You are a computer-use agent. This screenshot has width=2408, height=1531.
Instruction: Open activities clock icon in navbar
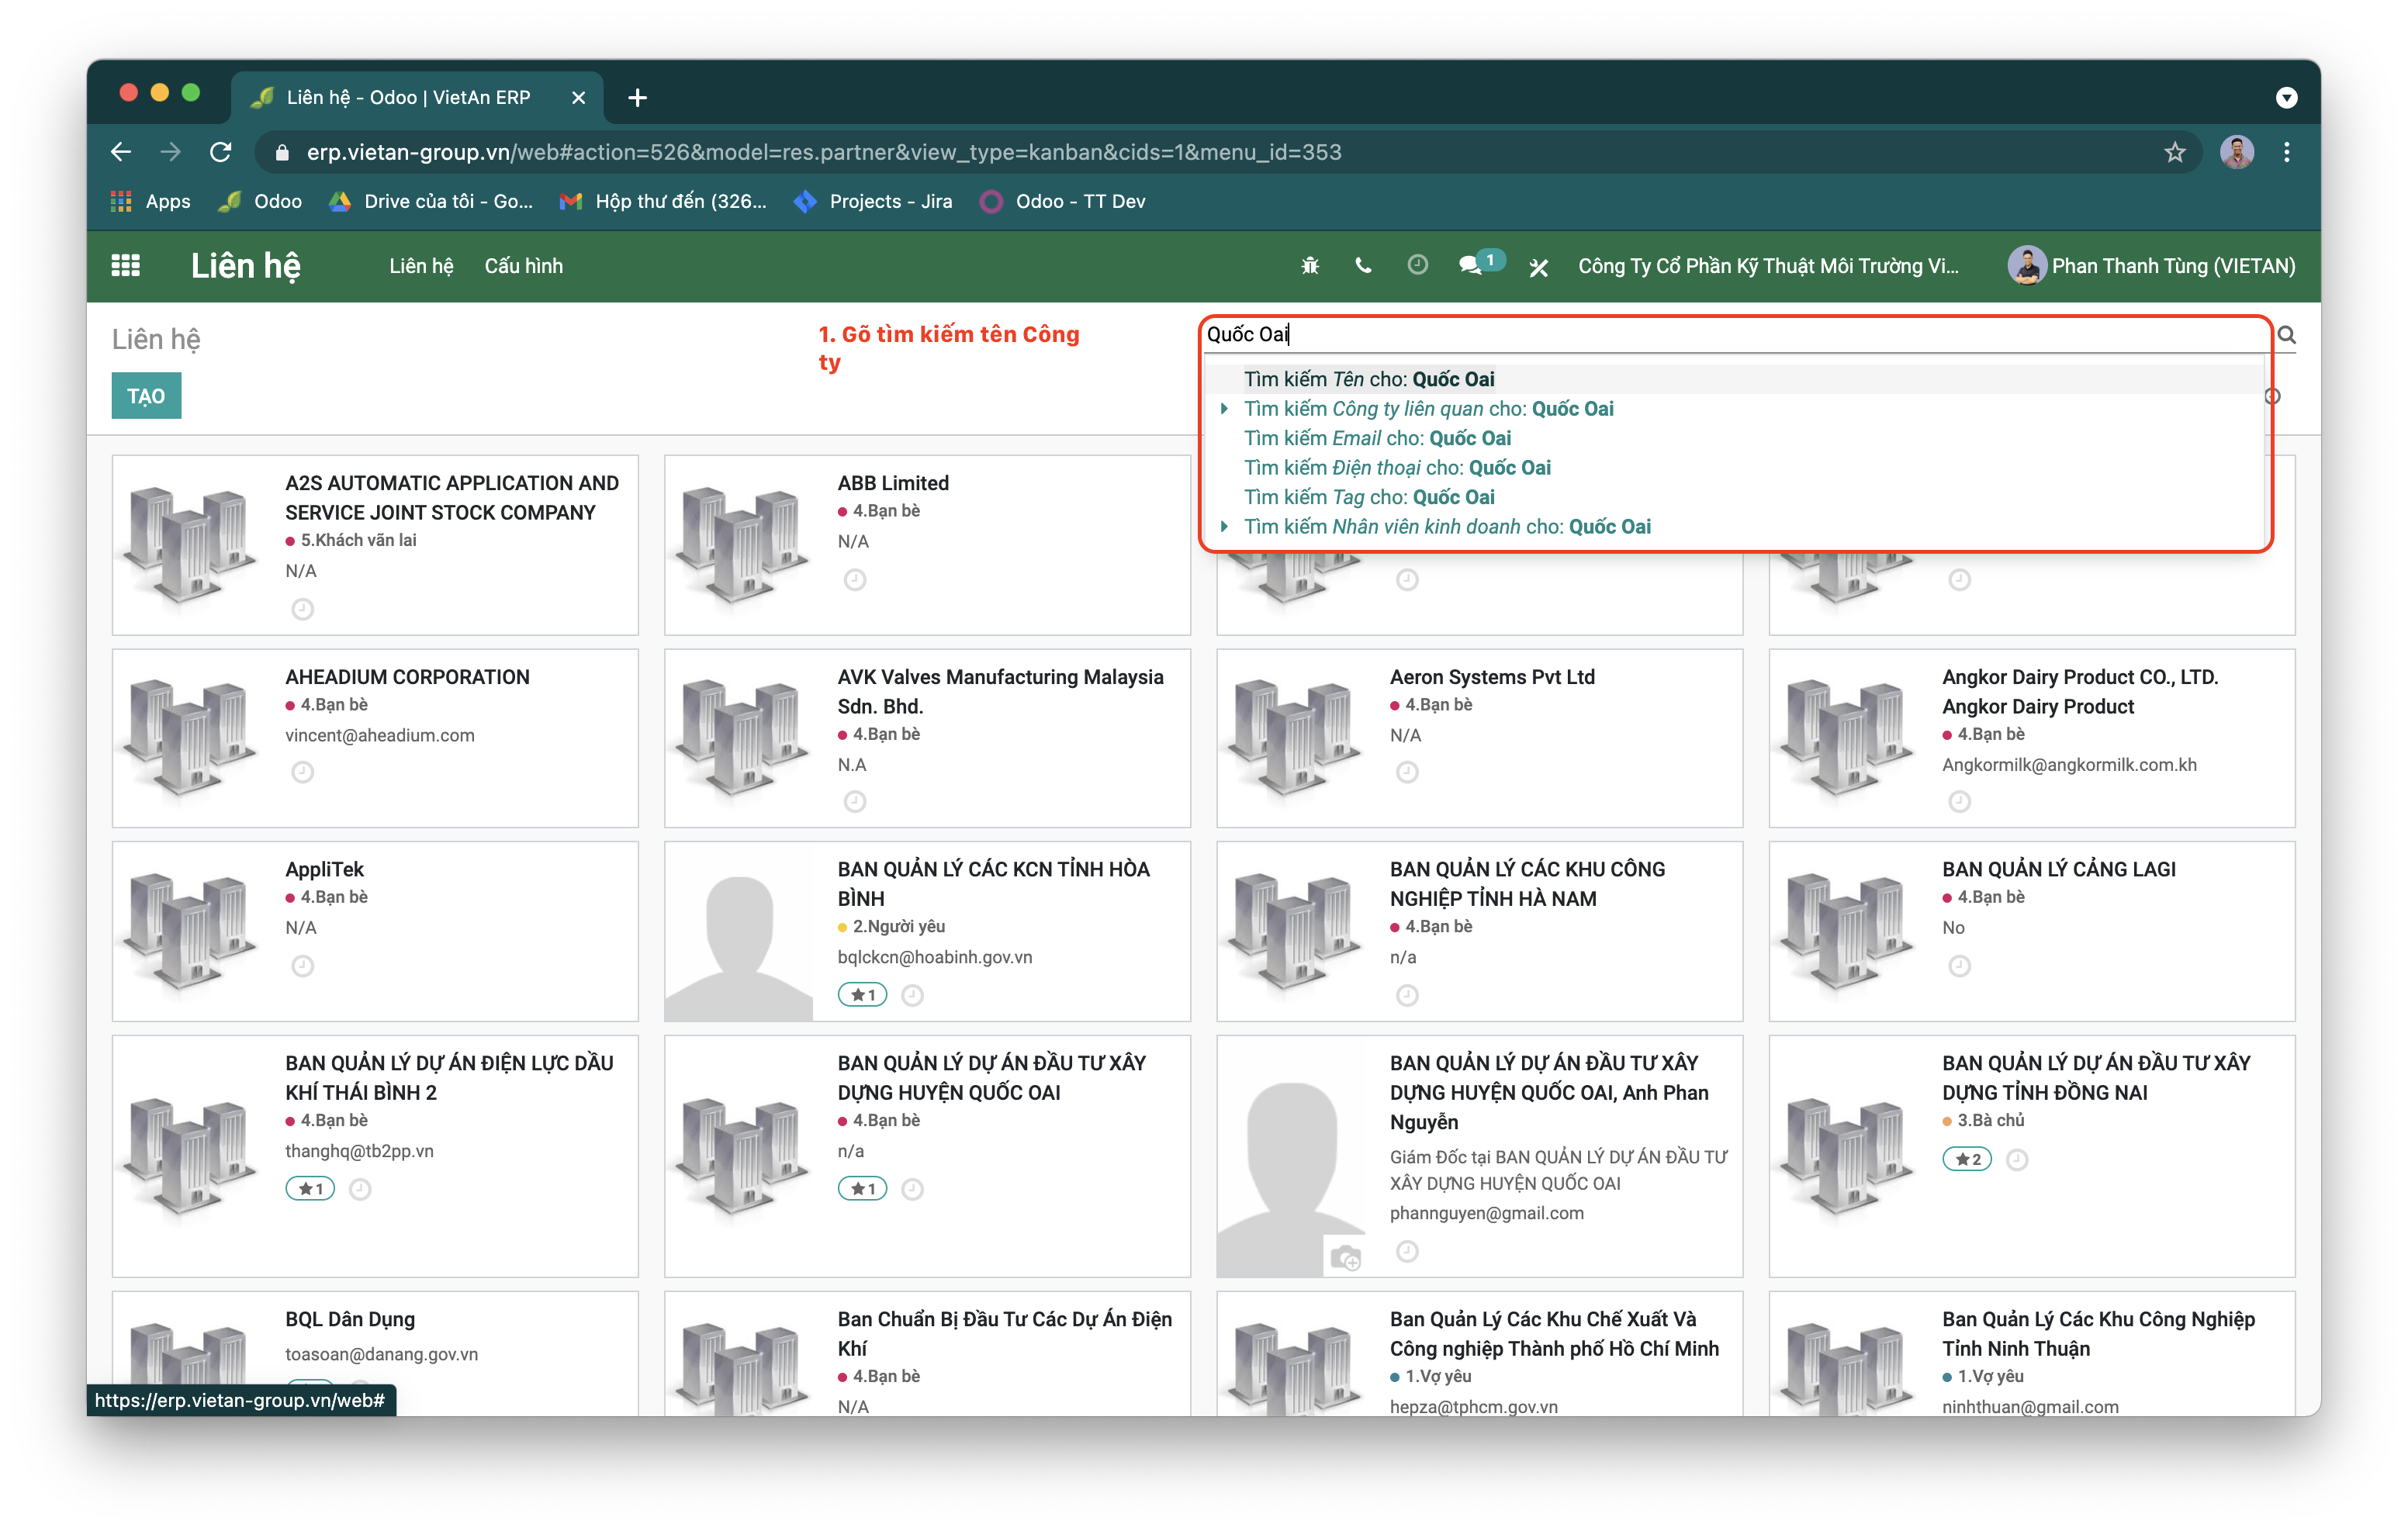pyautogui.click(x=1417, y=265)
